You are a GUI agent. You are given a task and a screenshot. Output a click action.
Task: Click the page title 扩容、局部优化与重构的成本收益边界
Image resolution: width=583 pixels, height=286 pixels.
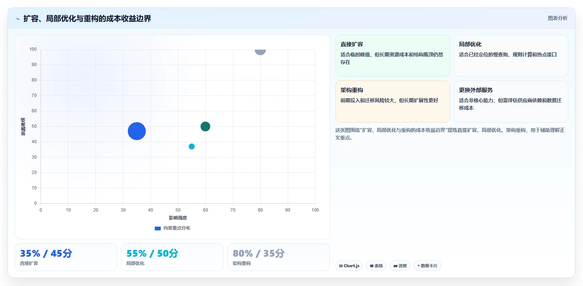[87, 18]
